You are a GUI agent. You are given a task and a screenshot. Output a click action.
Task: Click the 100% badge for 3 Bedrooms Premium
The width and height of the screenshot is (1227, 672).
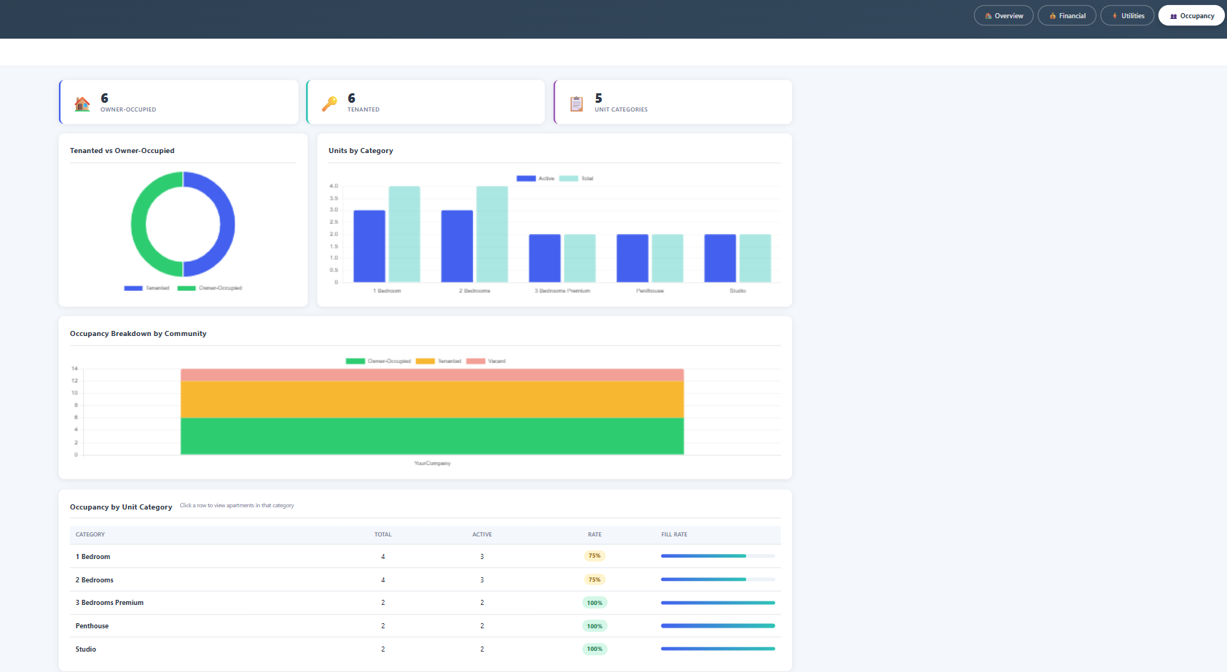point(595,603)
